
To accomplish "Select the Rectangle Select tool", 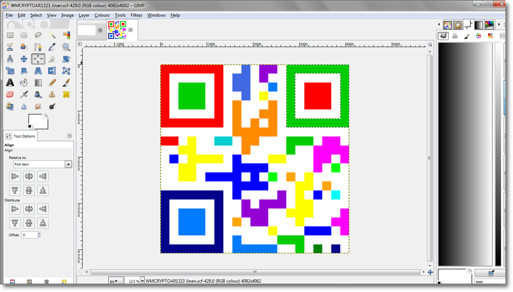I will pos(10,35).
